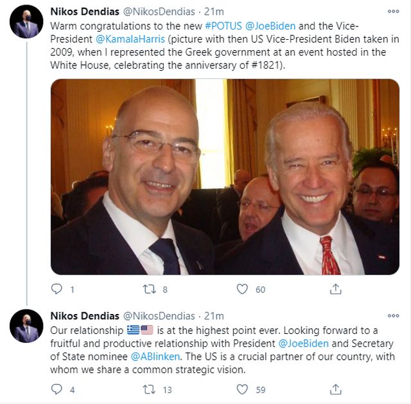Open the @ABlinken mention link
This screenshot has height=404, width=411.
155,356
